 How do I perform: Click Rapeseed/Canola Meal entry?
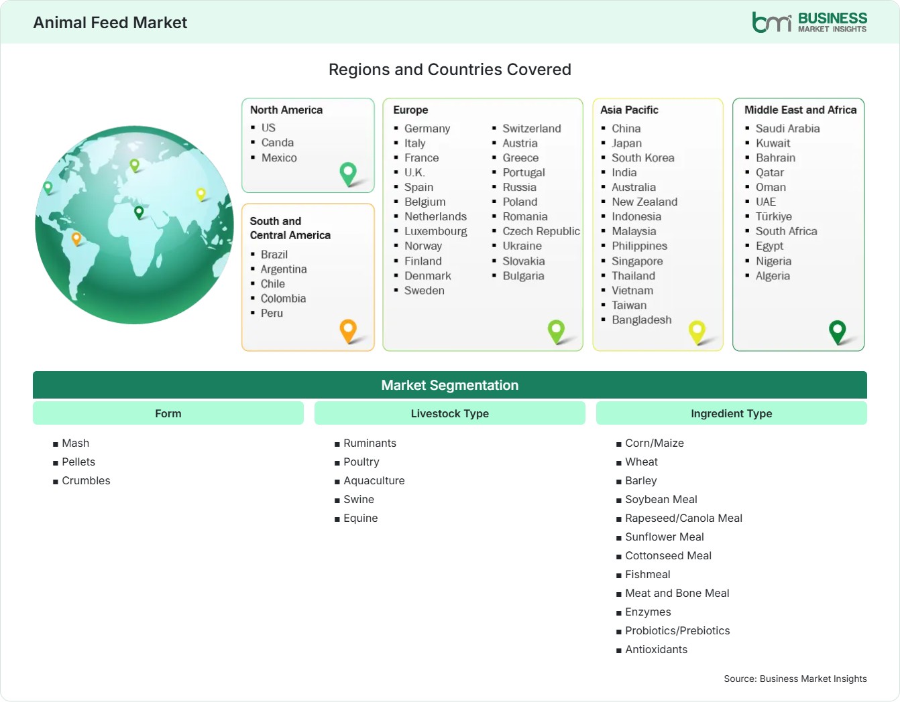684,518
